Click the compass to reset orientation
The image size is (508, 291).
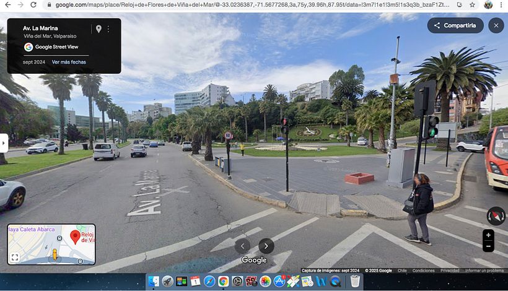496,216
